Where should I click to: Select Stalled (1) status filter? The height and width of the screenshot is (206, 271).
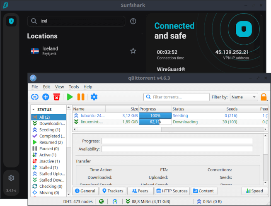tap(49, 168)
